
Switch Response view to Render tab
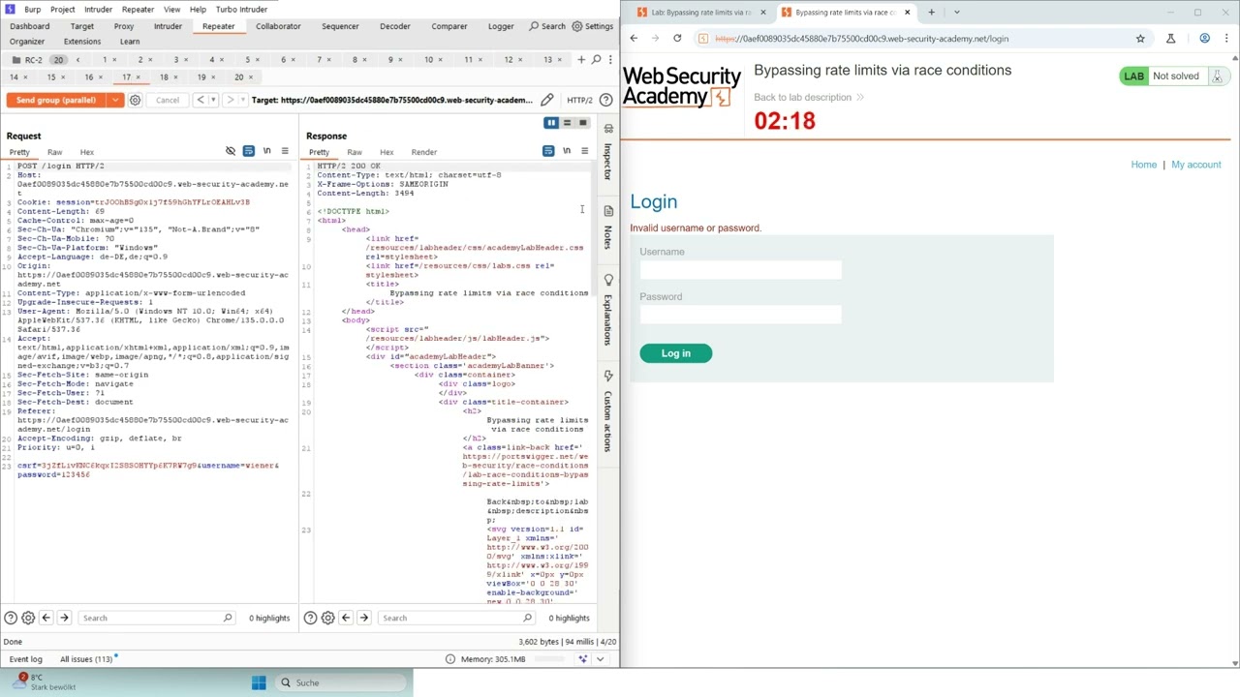click(423, 152)
